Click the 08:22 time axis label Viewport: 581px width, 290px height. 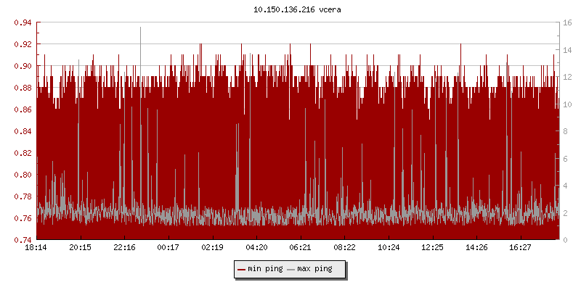click(x=344, y=247)
